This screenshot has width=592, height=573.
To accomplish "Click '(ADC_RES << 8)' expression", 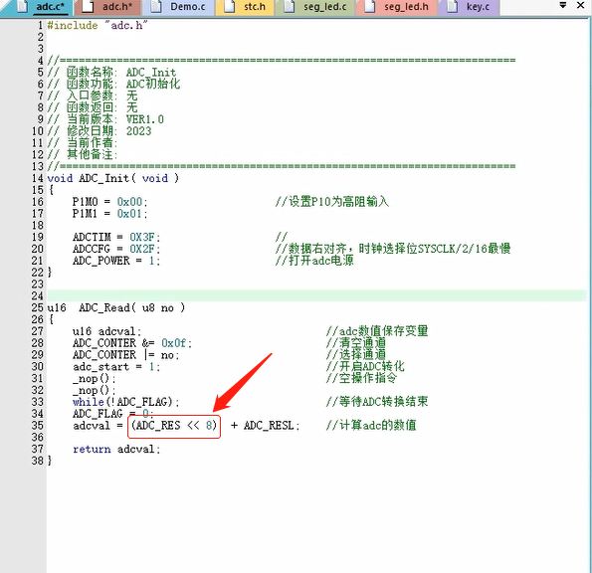I will [x=174, y=426].
